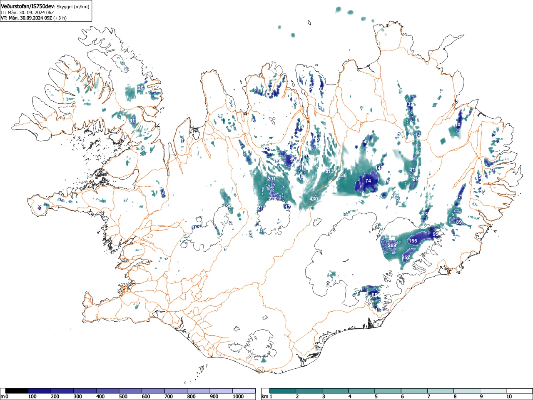The image size is (533, 400).
Task: Click the 31 visibility value on the map
Action: 132,121
